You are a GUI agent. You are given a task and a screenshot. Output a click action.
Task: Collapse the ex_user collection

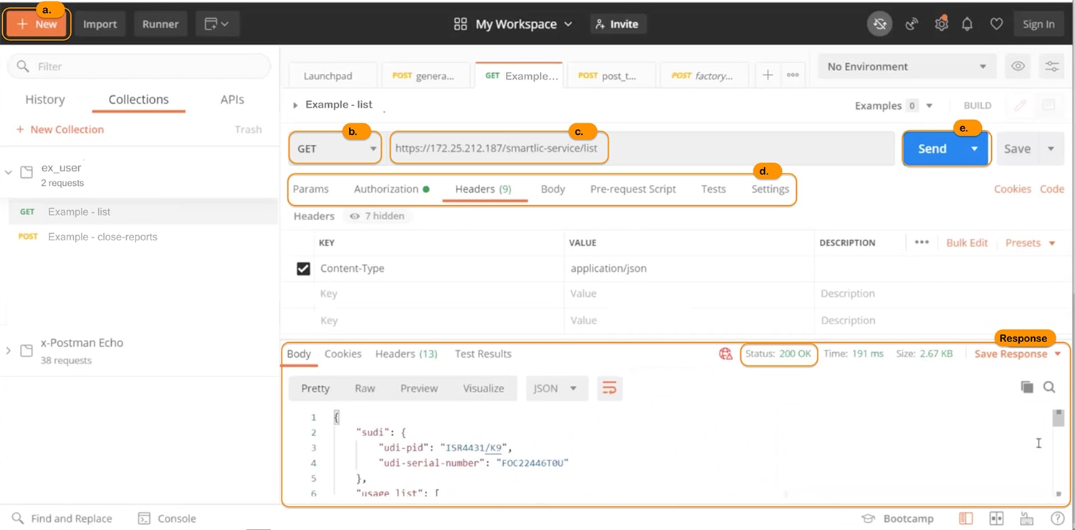(9, 173)
